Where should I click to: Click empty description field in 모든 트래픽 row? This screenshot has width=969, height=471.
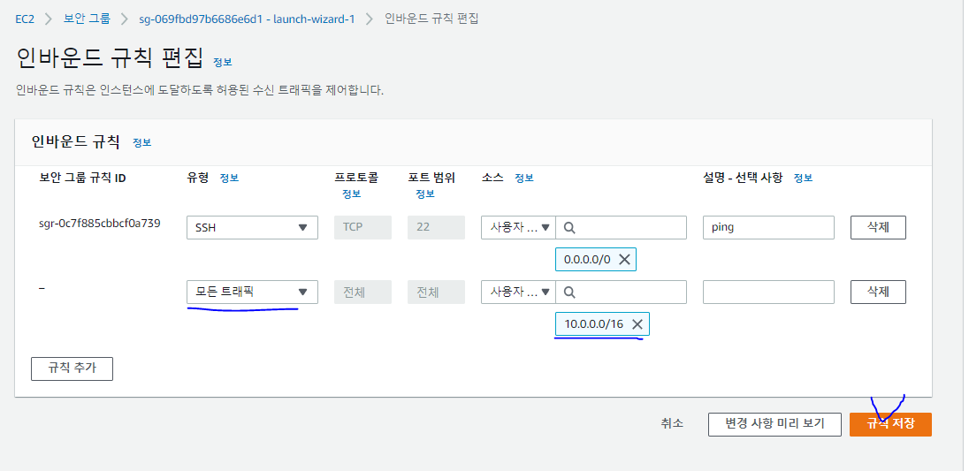pos(769,292)
